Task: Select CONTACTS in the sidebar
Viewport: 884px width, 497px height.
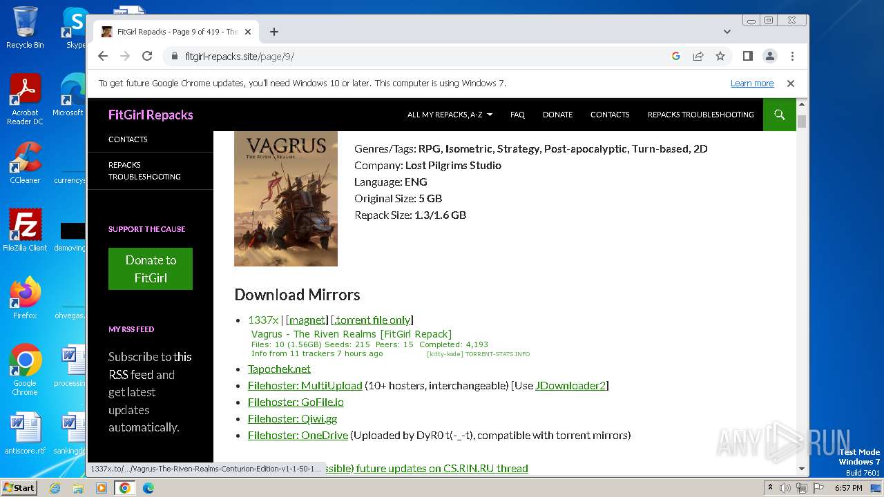Action: pos(128,139)
